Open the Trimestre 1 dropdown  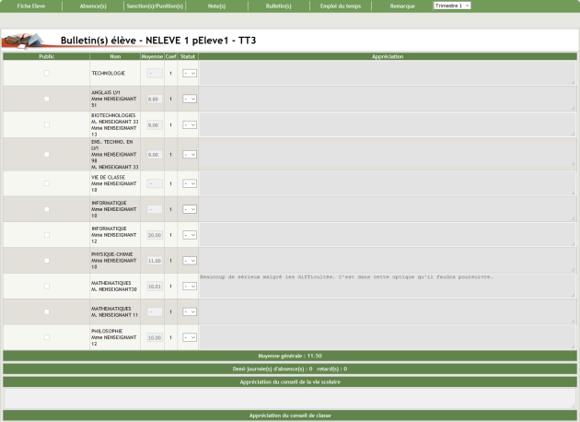pyautogui.click(x=452, y=6)
